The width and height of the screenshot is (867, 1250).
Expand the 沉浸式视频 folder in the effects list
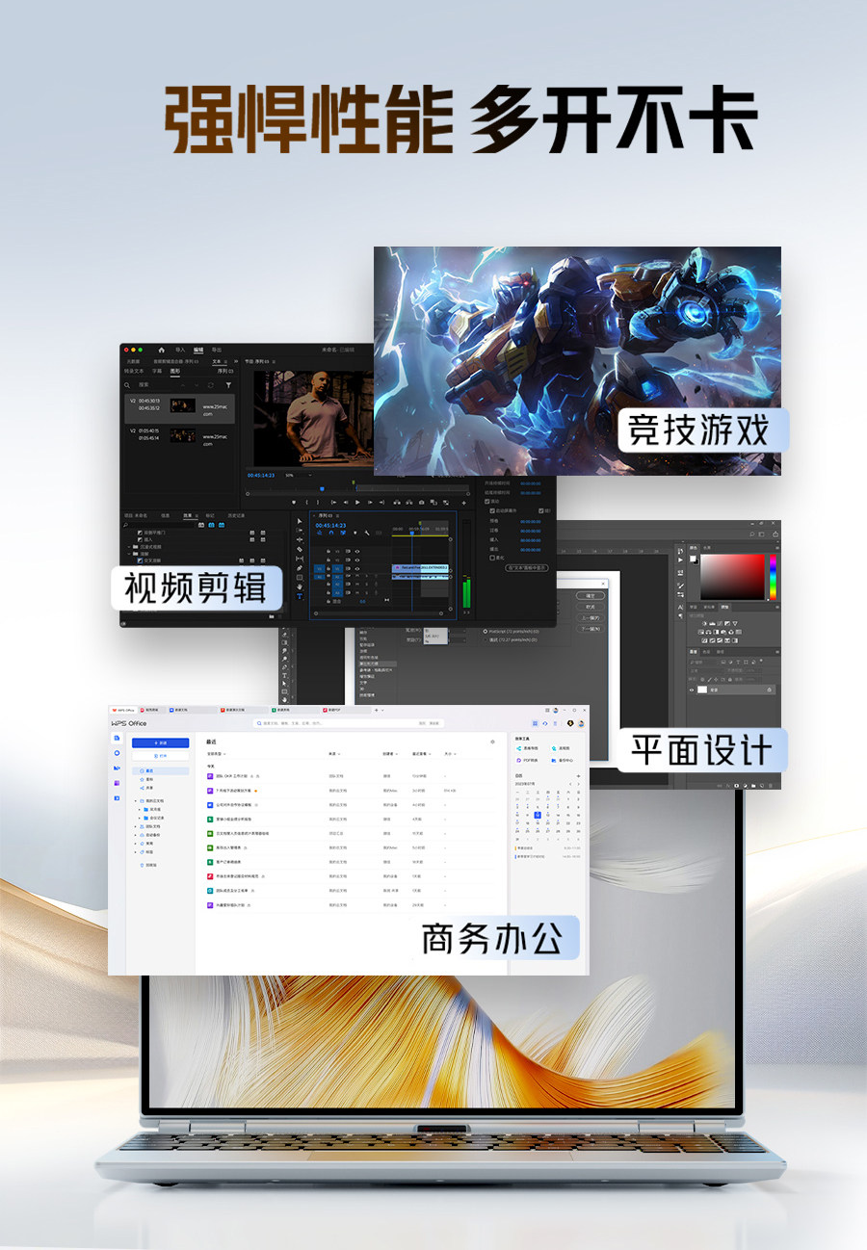click(x=129, y=547)
